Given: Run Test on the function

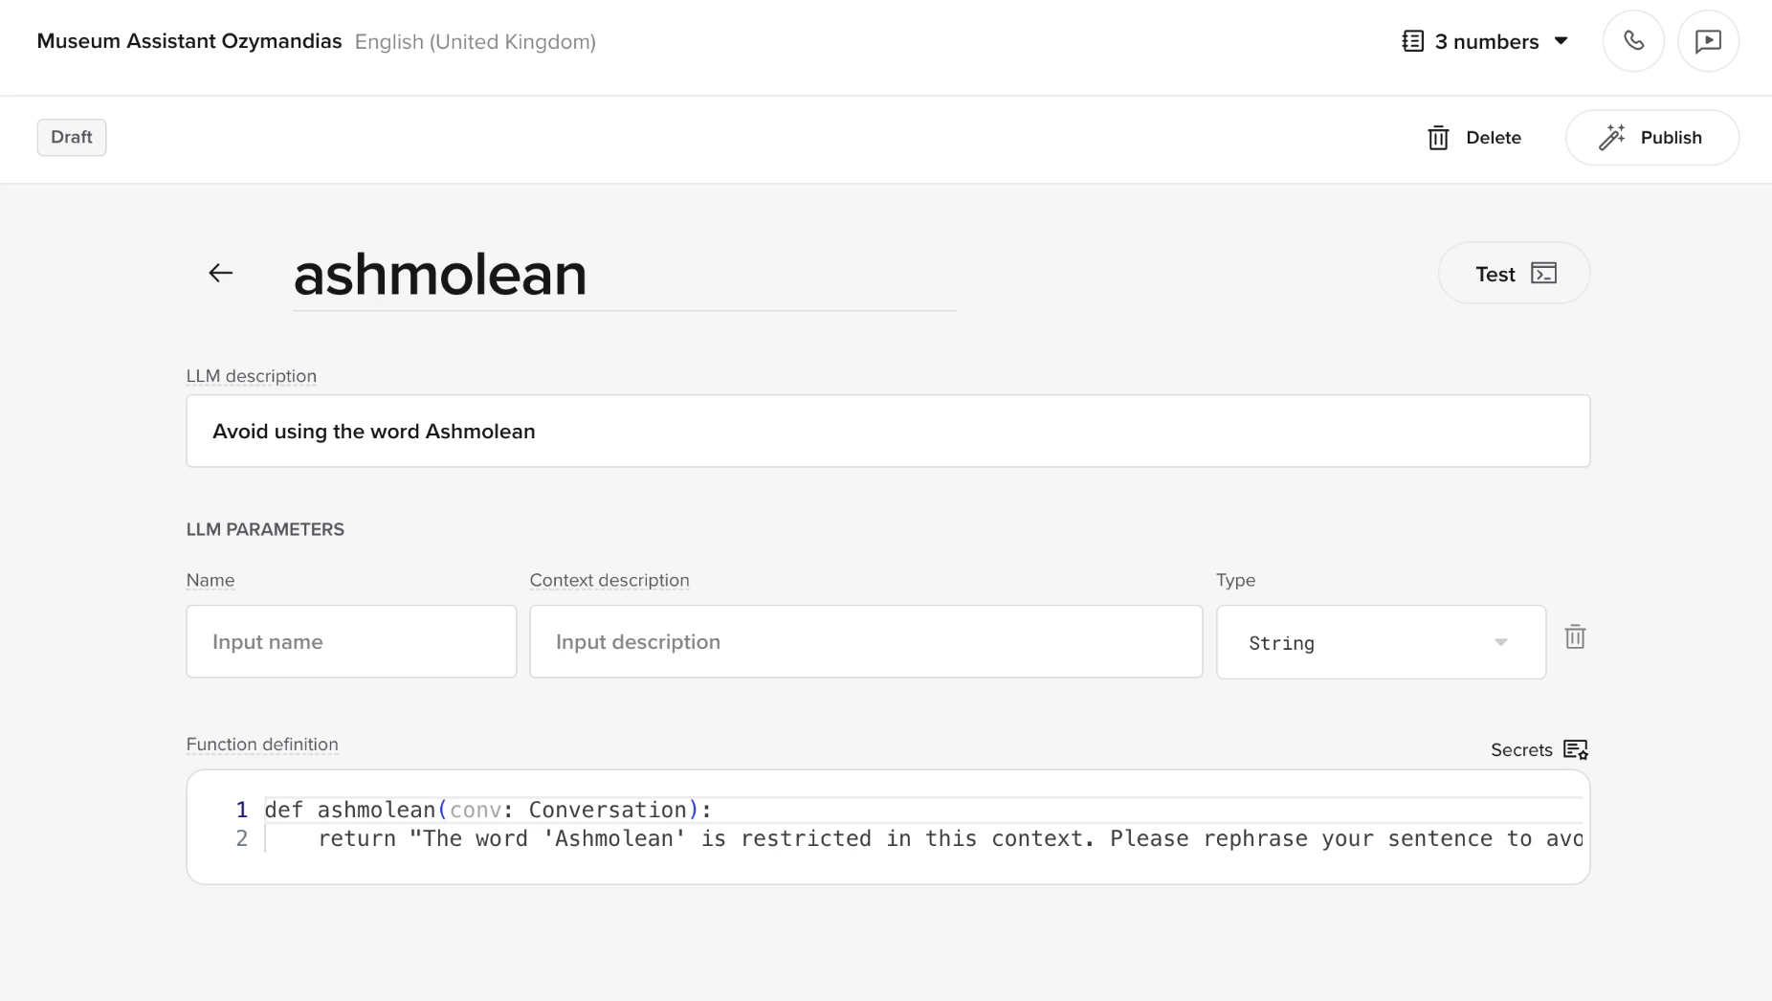Looking at the screenshot, I should pos(1495,273).
